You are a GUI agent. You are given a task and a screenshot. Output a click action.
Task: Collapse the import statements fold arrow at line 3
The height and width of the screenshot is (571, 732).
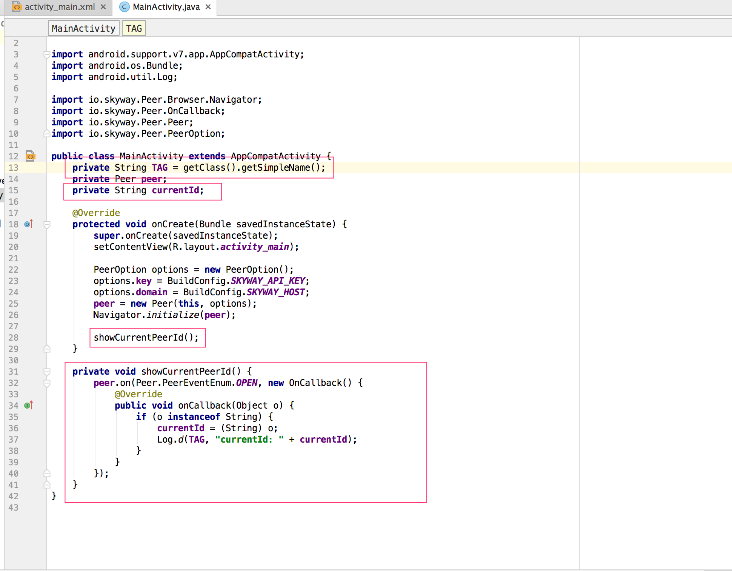tap(47, 54)
